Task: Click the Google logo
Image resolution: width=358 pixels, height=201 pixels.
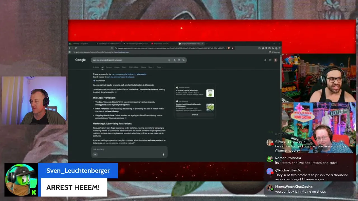Action: coord(80,60)
